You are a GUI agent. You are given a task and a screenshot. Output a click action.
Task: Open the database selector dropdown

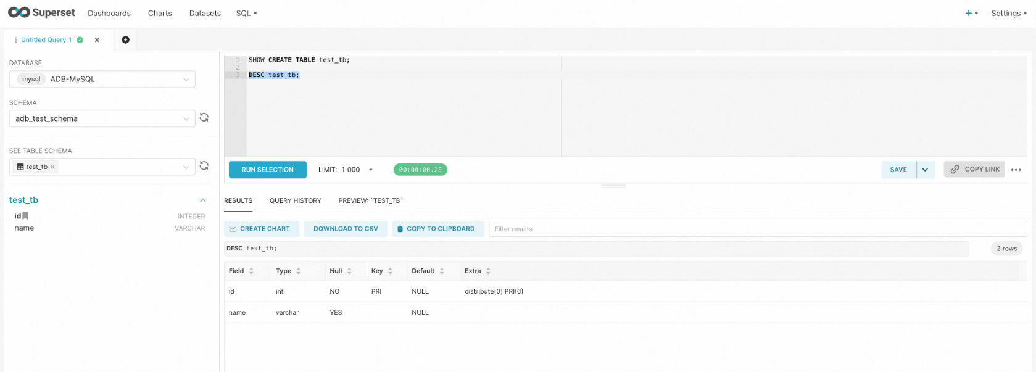coord(102,79)
